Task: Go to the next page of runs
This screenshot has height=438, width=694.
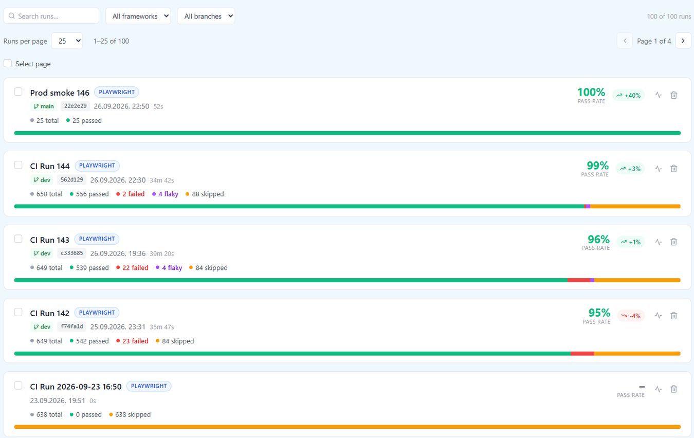Action: coord(683,41)
